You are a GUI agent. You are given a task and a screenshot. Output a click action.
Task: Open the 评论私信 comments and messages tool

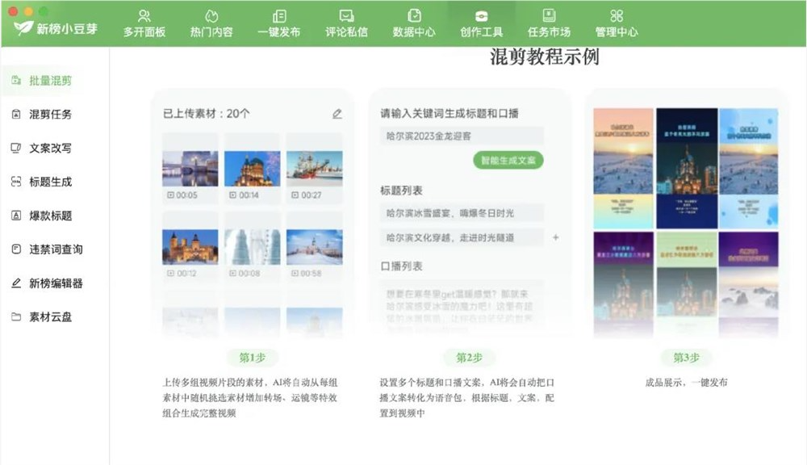345,23
